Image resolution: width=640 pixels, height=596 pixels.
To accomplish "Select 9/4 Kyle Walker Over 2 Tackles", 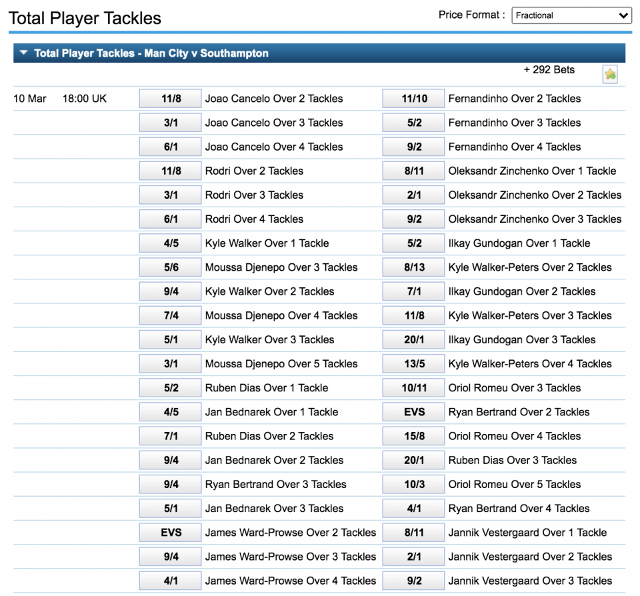I will [x=170, y=291].
